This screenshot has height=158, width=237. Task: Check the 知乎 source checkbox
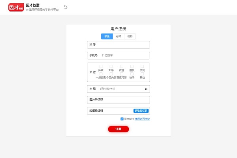coord(111,66)
